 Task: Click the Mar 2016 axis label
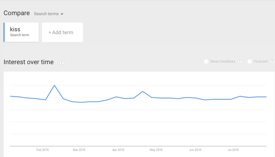point(79,150)
